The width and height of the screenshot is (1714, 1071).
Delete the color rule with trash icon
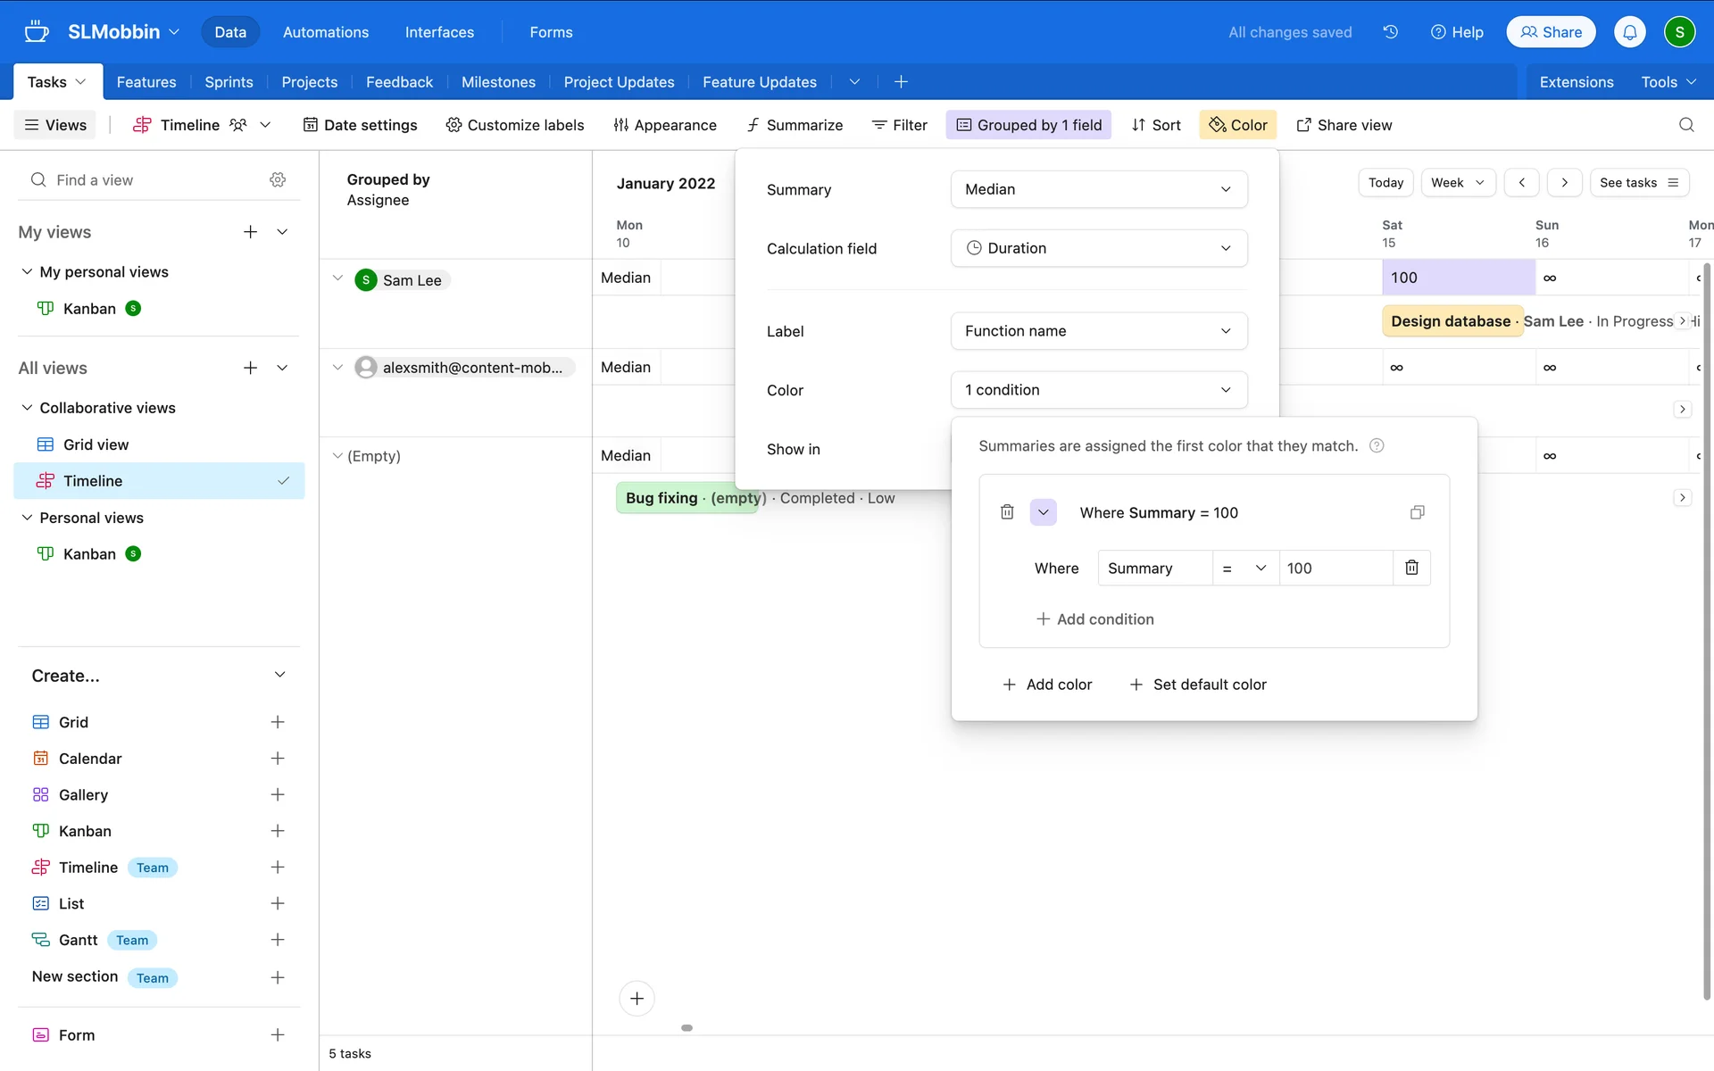[x=1007, y=512]
